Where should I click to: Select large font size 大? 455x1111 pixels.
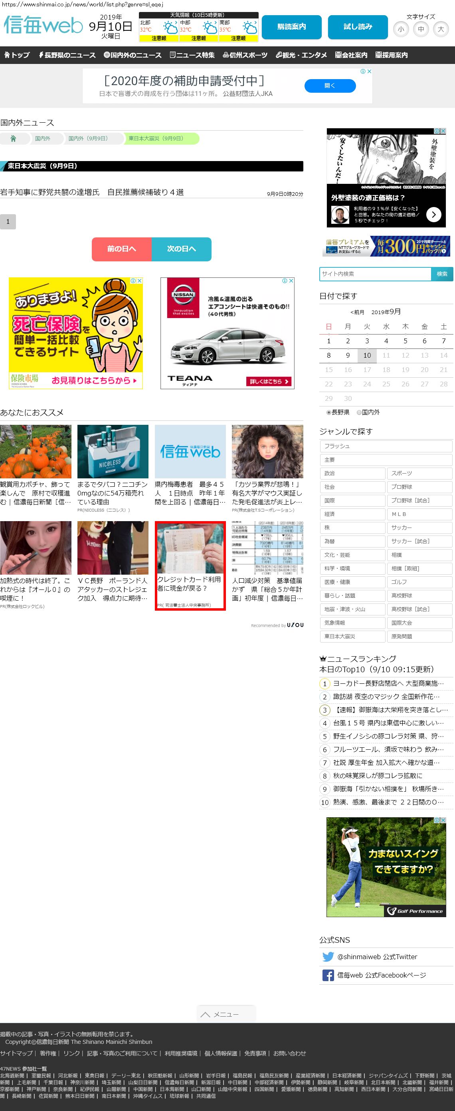[x=441, y=29]
